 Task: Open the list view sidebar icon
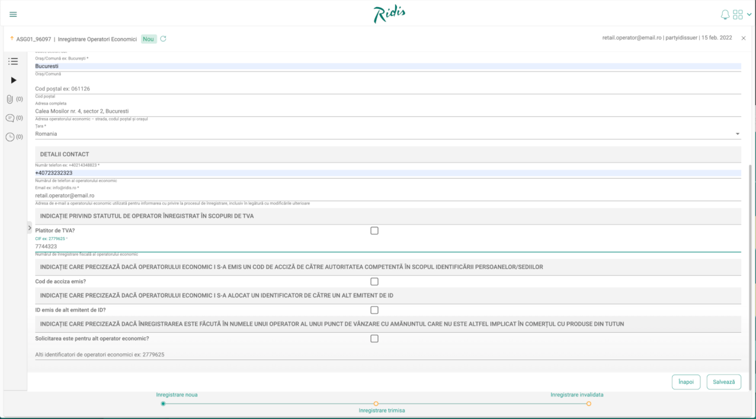[13, 61]
